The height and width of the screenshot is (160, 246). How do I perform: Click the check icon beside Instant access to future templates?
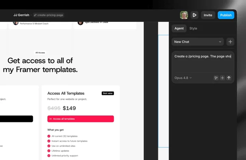pyautogui.click(x=49, y=141)
